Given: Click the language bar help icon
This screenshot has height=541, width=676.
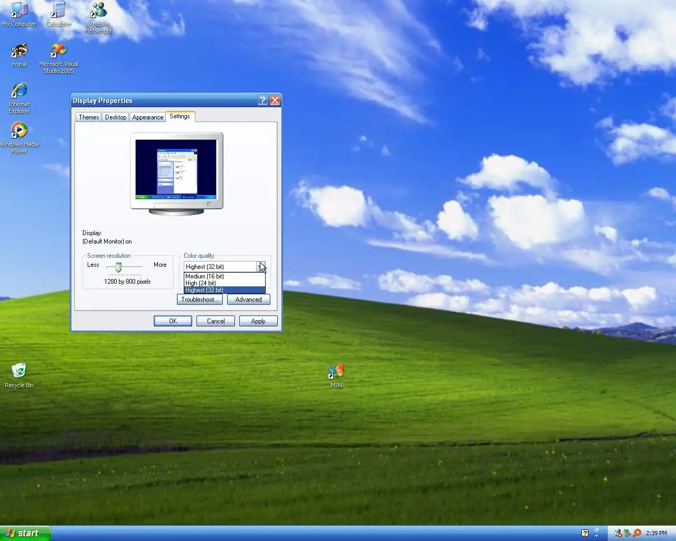Looking at the screenshot, I should [585, 533].
